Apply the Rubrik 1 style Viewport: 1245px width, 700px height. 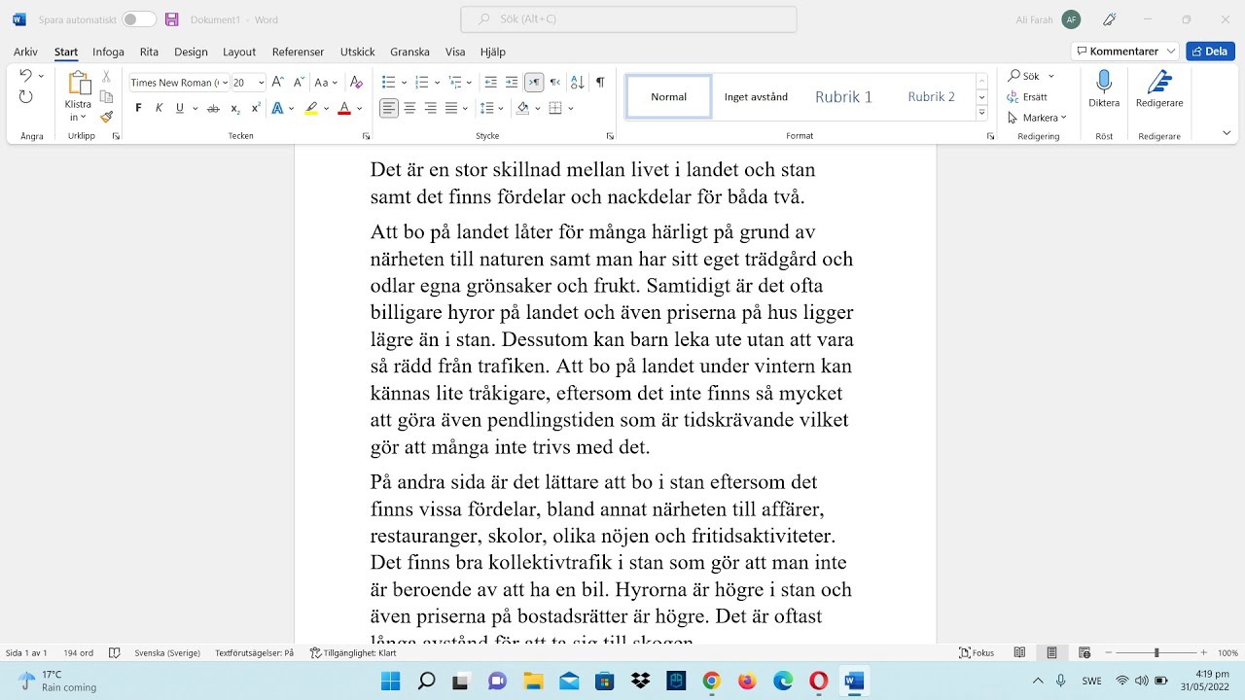coord(843,97)
